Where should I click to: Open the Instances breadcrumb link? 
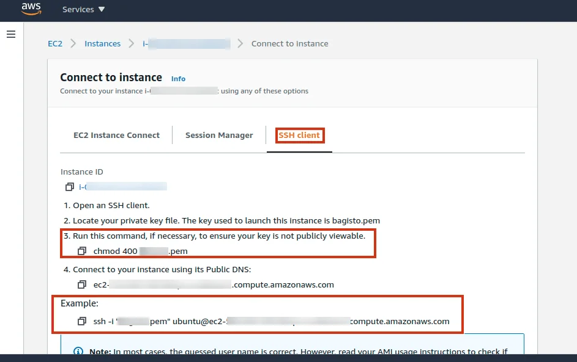pyautogui.click(x=102, y=43)
